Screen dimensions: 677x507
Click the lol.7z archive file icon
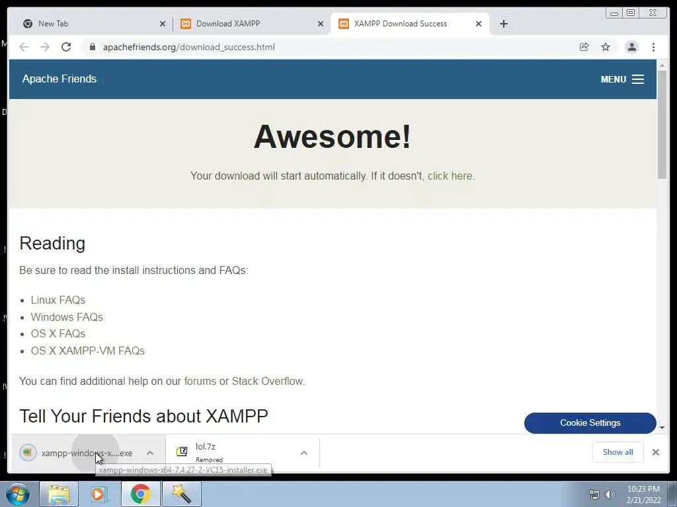pos(182,452)
